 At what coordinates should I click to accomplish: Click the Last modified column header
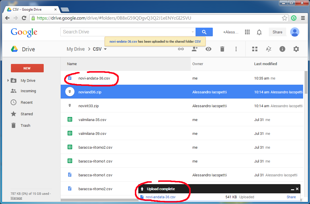[265, 64]
